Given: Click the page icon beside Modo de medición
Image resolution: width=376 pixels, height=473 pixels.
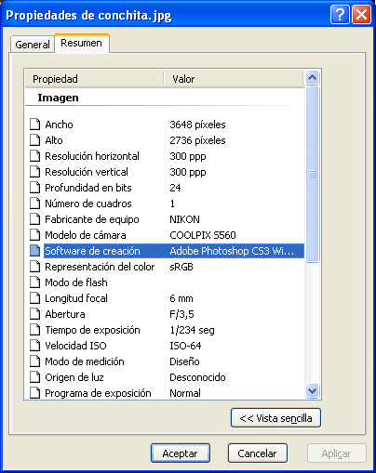Looking at the screenshot, I should [x=35, y=361].
